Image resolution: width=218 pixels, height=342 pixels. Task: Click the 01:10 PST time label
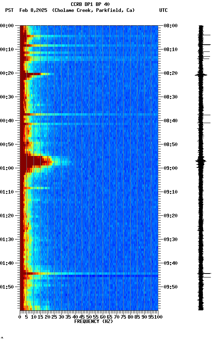point(7,192)
